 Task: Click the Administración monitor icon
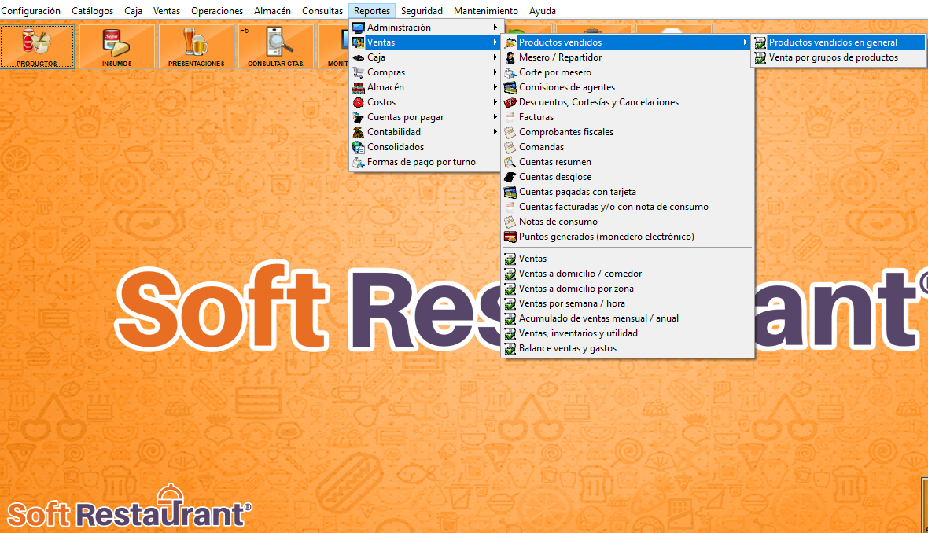358,28
